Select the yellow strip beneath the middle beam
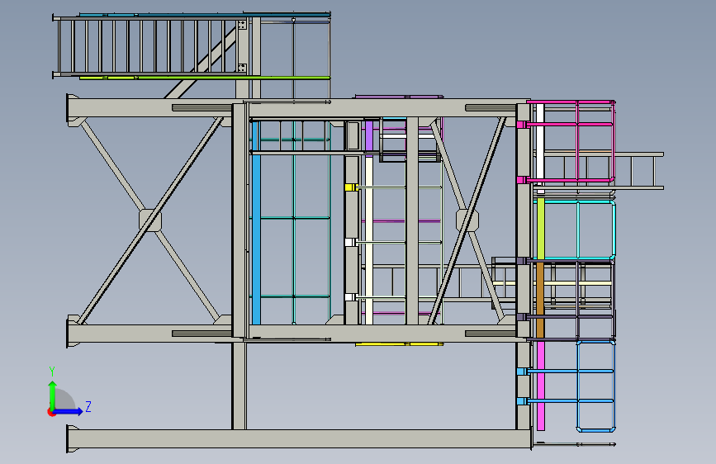This screenshot has width=716, height=464. coord(399,344)
